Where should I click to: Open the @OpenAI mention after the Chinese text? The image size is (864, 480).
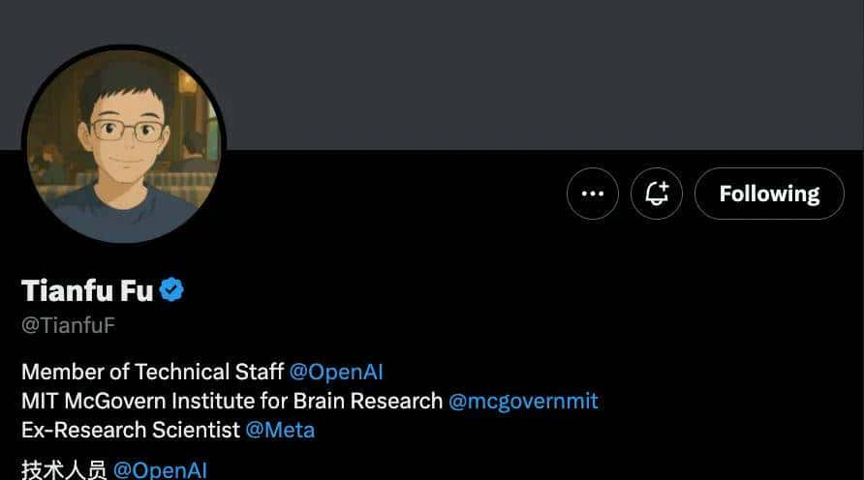pyautogui.click(x=160, y=470)
